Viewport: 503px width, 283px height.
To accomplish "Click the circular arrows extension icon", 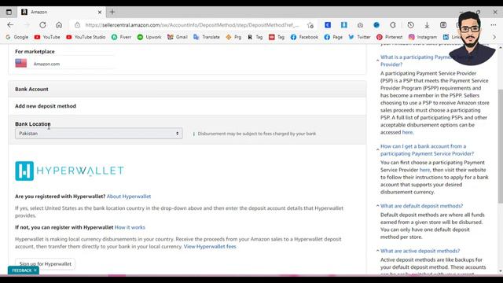I will [393, 24].
